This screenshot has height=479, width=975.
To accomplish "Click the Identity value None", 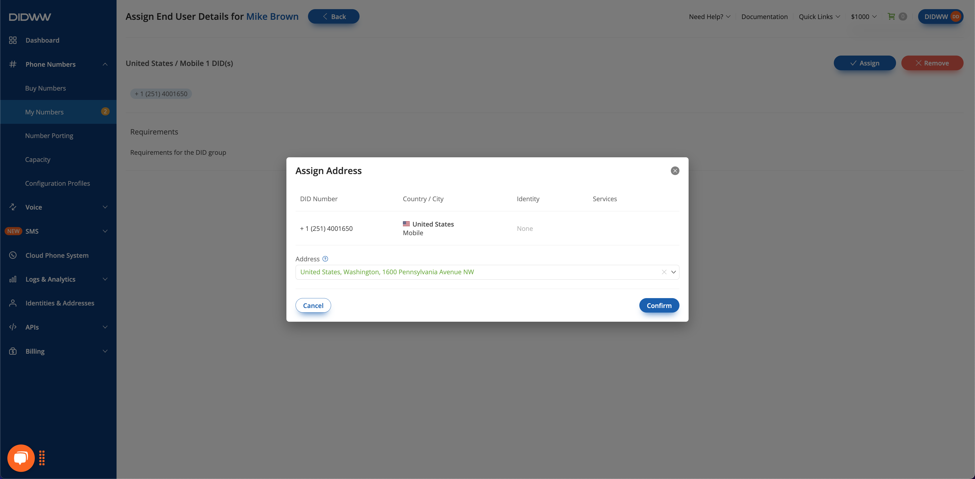I will click(525, 228).
